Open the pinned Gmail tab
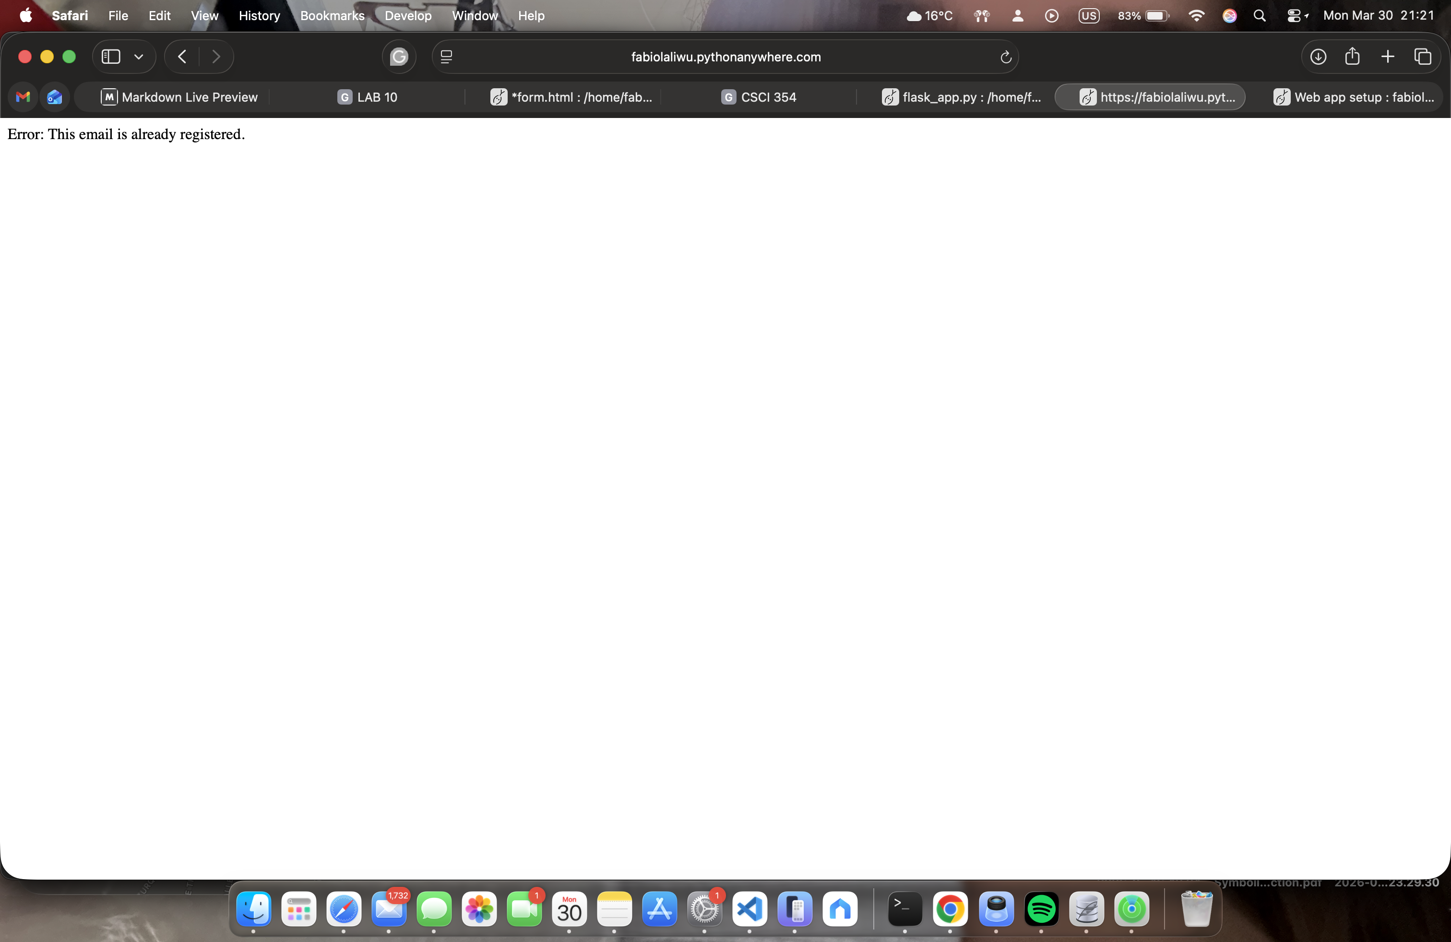The width and height of the screenshot is (1451, 942). (23, 97)
